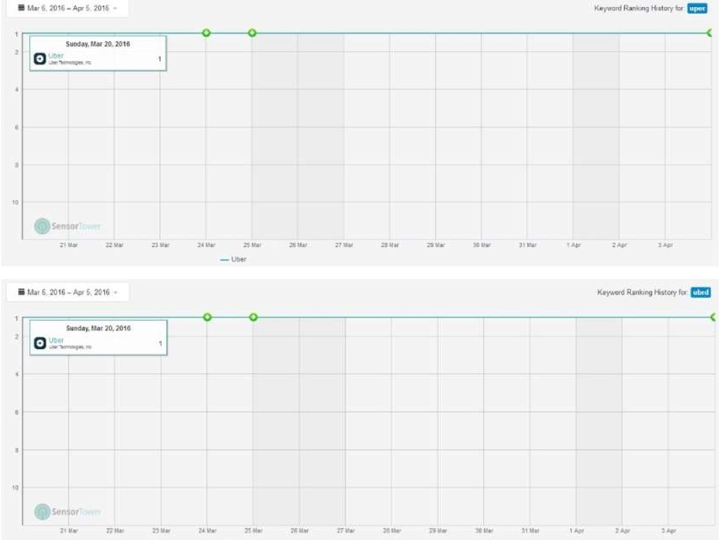Open the Uber link in lower chart tooltip
This screenshot has width=720, height=540.
[x=56, y=340]
